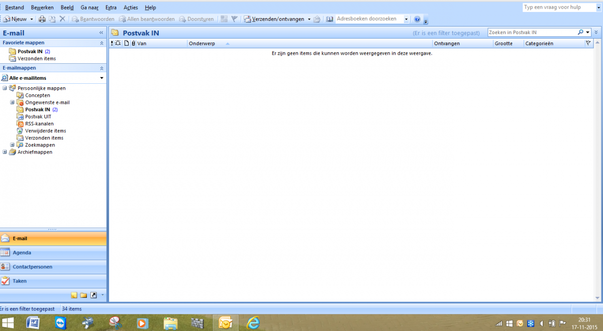Expand the Zoekmappen node
The height and width of the screenshot is (331, 603).
click(13, 145)
